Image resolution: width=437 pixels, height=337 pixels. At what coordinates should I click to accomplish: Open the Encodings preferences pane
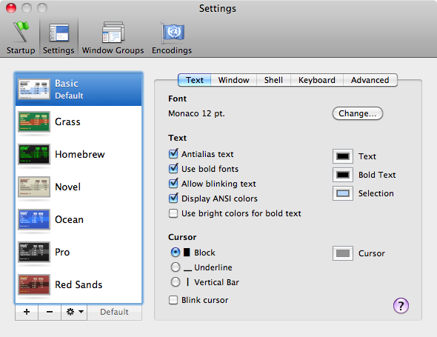(172, 38)
